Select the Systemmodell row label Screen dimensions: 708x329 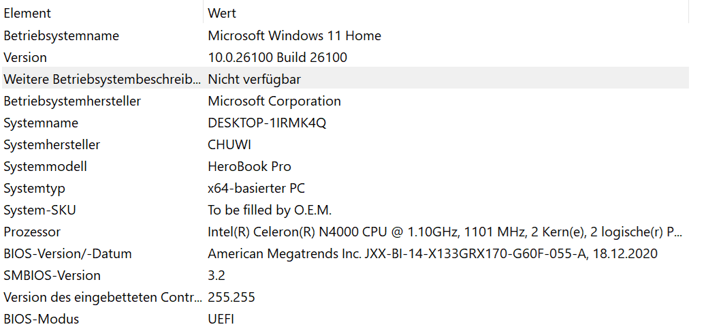click(x=45, y=166)
